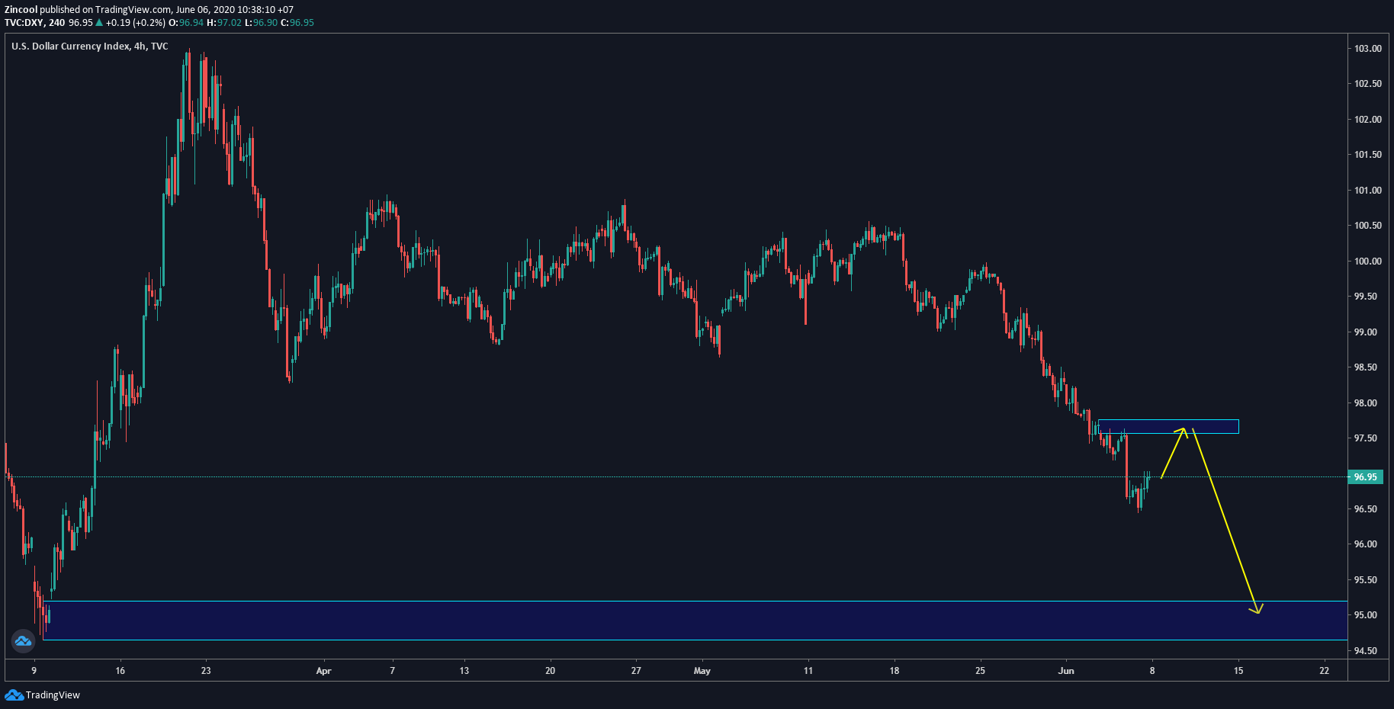Click the 'U.S. Dollar Currency Index, 4h, TVC' title
This screenshot has height=709, width=1394.
point(90,47)
